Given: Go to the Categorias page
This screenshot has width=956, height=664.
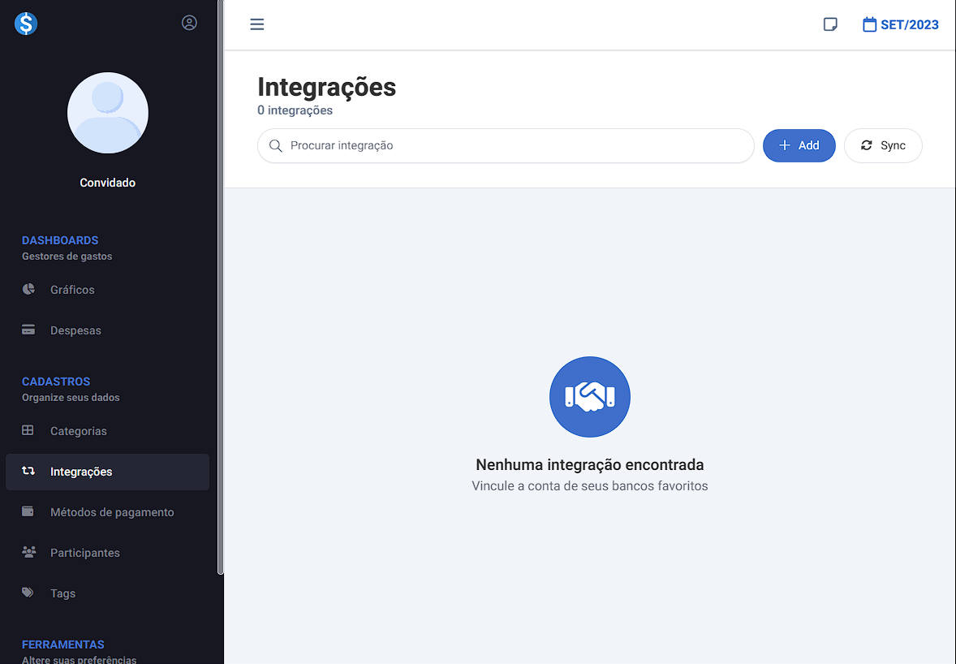Looking at the screenshot, I should [x=79, y=431].
